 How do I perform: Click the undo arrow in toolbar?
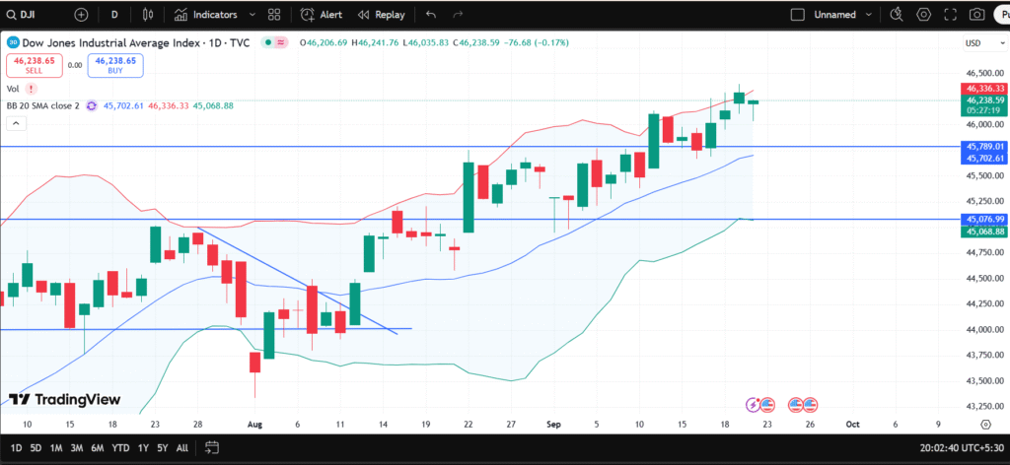pyautogui.click(x=431, y=15)
